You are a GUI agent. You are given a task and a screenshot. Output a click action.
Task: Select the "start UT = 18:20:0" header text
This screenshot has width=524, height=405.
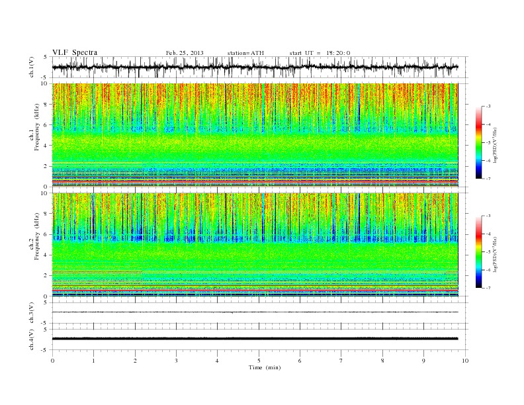click(320, 53)
